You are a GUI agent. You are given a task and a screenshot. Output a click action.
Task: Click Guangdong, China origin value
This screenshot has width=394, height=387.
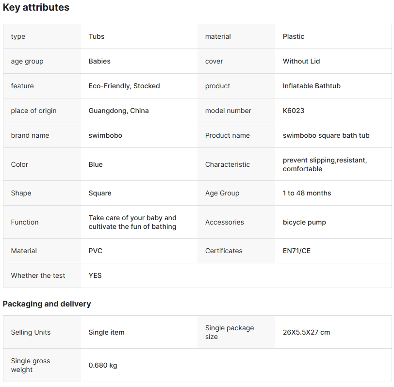click(x=119, y=111)
